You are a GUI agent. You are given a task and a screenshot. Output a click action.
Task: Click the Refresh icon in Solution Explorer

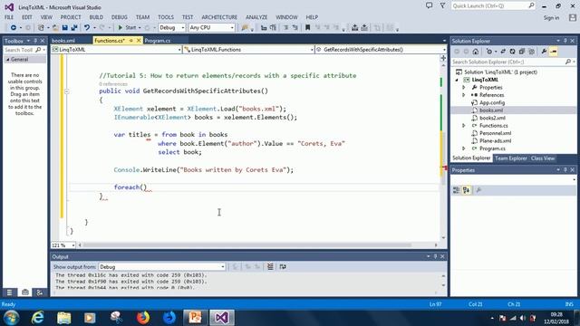click(512, 52)
